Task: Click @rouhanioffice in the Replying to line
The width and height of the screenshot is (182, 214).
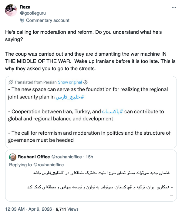Action: point(49,165)
